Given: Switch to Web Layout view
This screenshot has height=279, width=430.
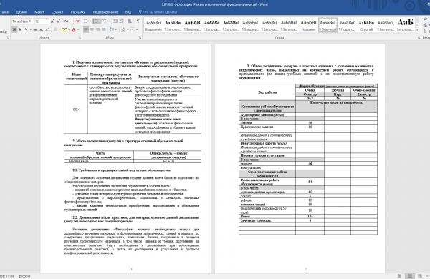Looking at the screenshot, I should tap(420, 276).
